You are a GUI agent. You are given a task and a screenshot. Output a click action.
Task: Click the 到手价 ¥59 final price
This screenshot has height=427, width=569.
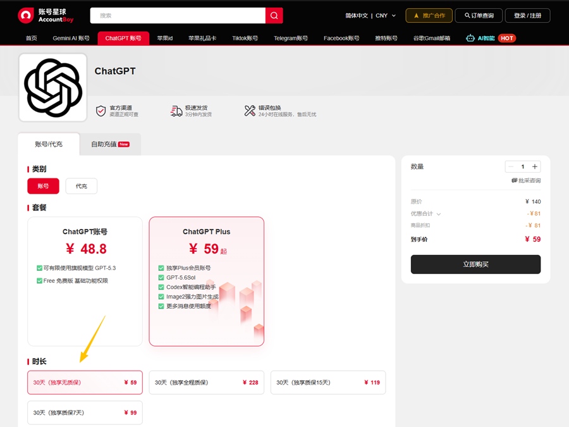click(x=533, y=239)
